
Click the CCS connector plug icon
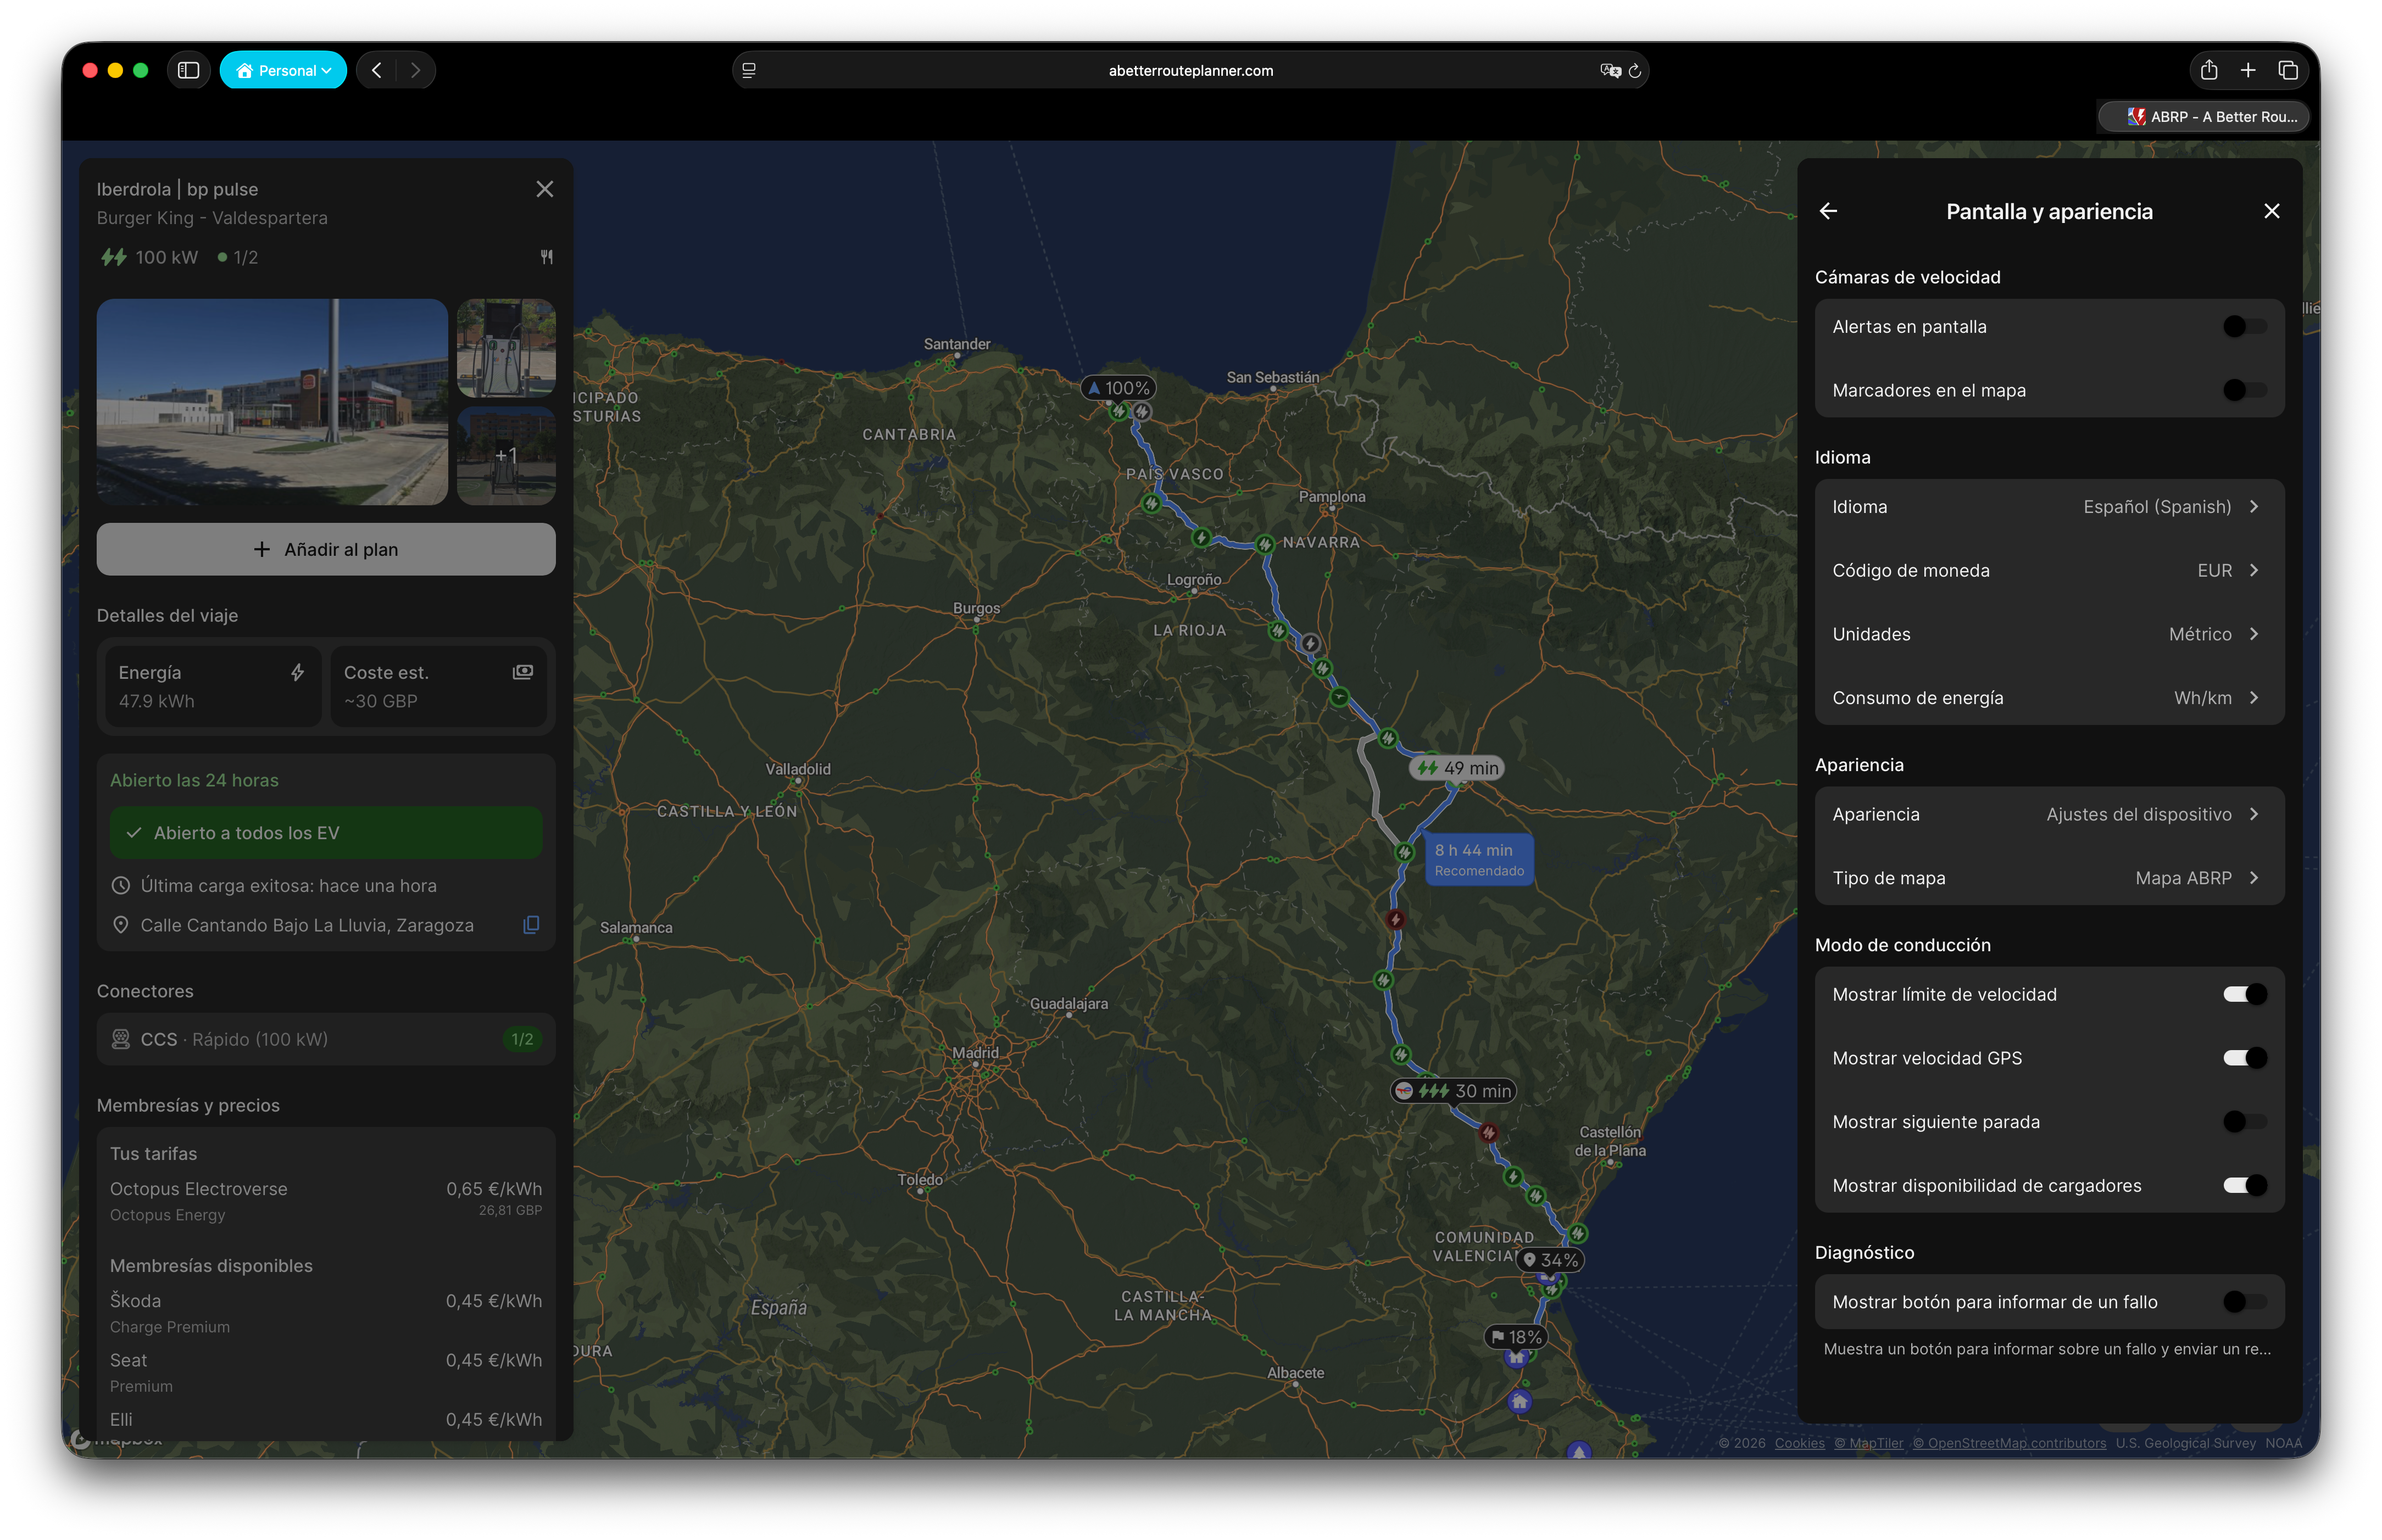point(120,1039)
